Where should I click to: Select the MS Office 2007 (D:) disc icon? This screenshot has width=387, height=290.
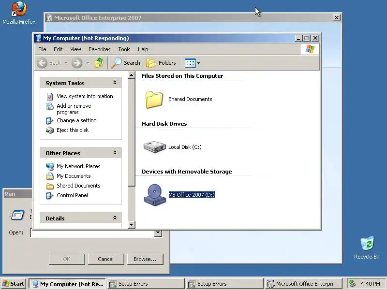(155, 195)
